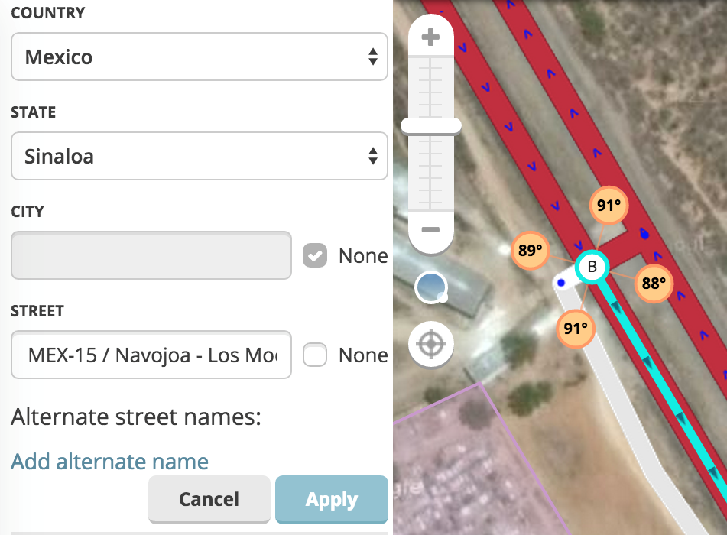Click the zoom in plus button
Image resolution: width=727 pixels, height=535 pixels.
coord(431,36)
